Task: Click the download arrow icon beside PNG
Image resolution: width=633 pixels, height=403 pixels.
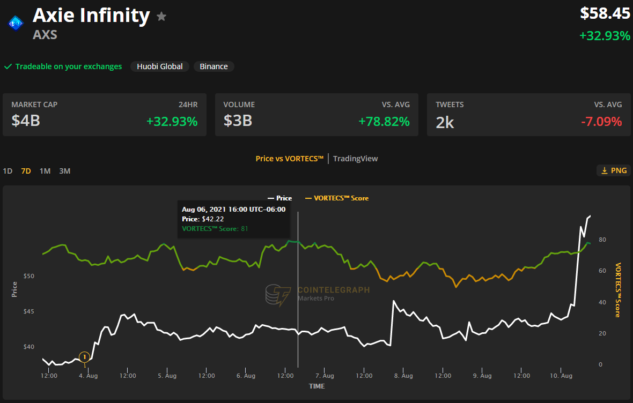Action: (605, 170)
